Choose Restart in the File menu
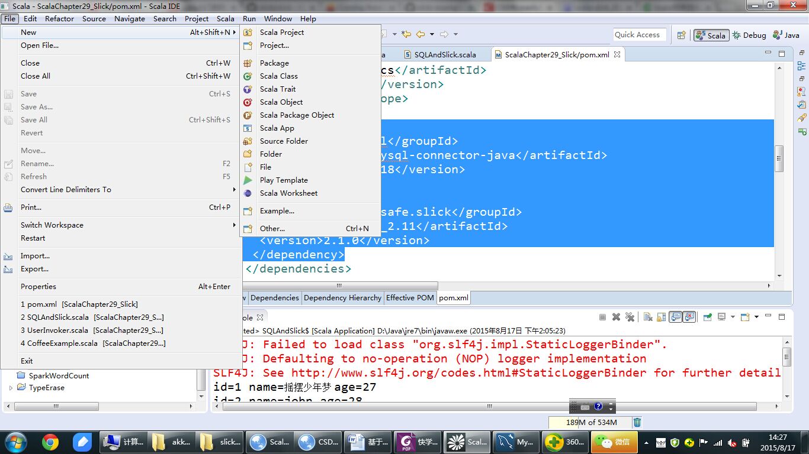This screenshot has height=454, width=809. [x=120, y=238]
